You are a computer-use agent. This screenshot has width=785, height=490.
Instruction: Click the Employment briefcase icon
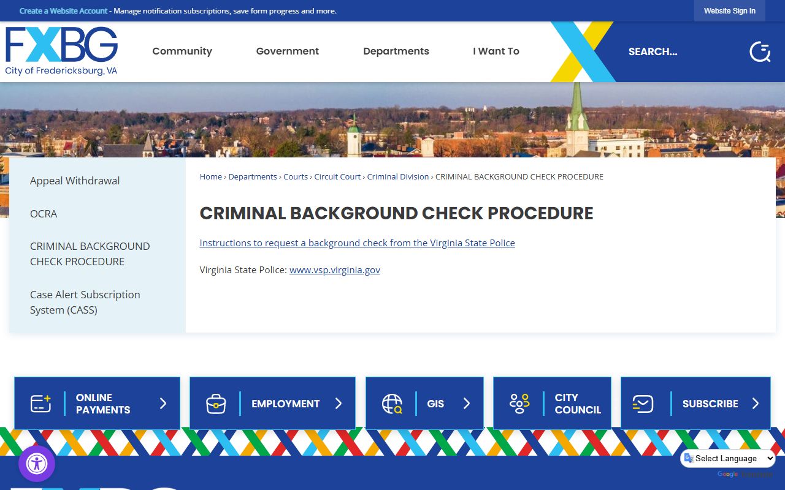coord(216,404)
